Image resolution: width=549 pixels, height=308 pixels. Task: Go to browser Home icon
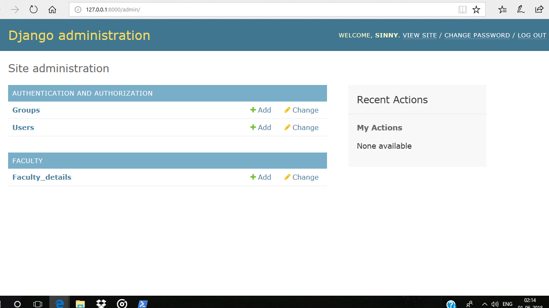(52, 9)
